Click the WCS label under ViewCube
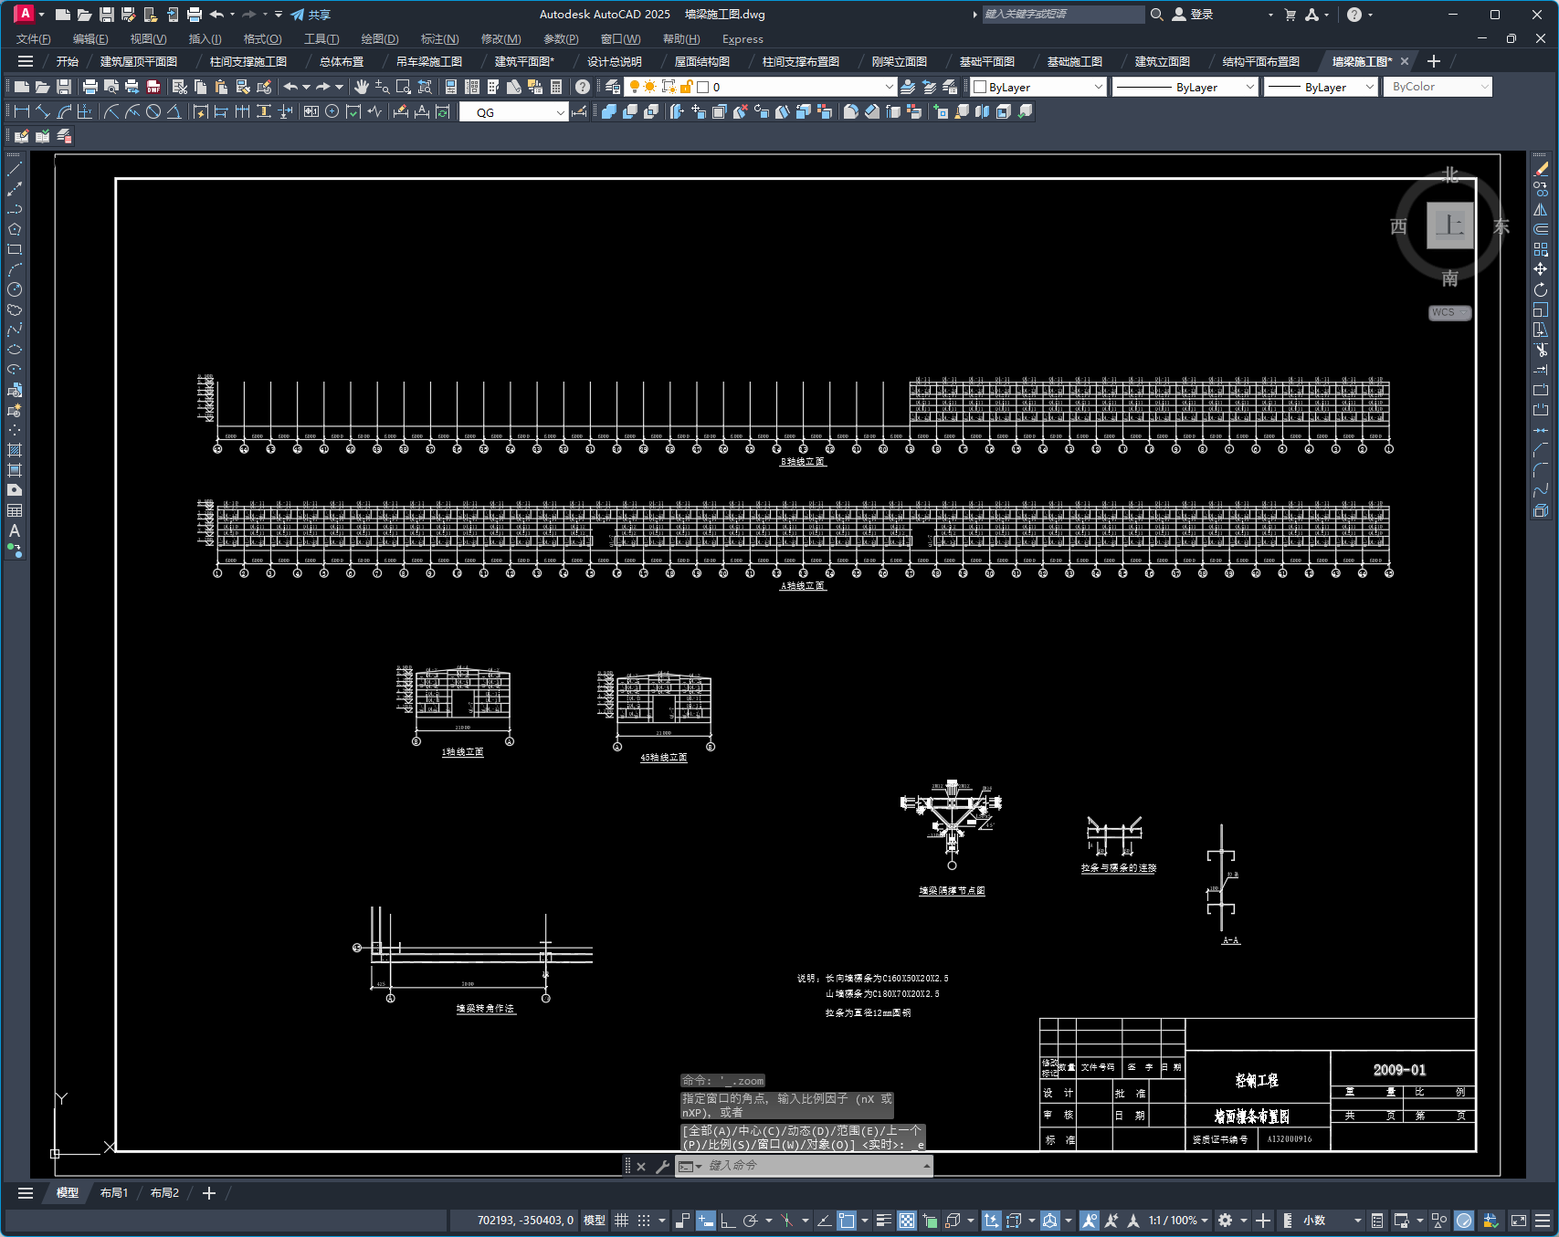1559x1237 pixels. [x=1449, y=312]
